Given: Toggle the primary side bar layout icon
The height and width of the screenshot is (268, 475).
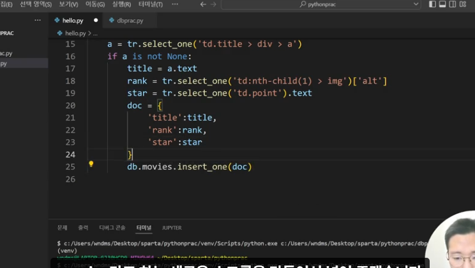Looking at the screenshot, I should 432,4.
